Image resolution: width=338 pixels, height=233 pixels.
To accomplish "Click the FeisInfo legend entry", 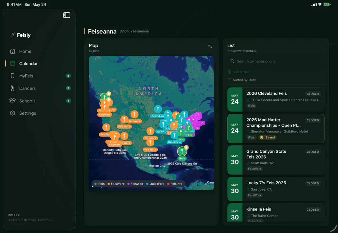I will coord(175,184).
